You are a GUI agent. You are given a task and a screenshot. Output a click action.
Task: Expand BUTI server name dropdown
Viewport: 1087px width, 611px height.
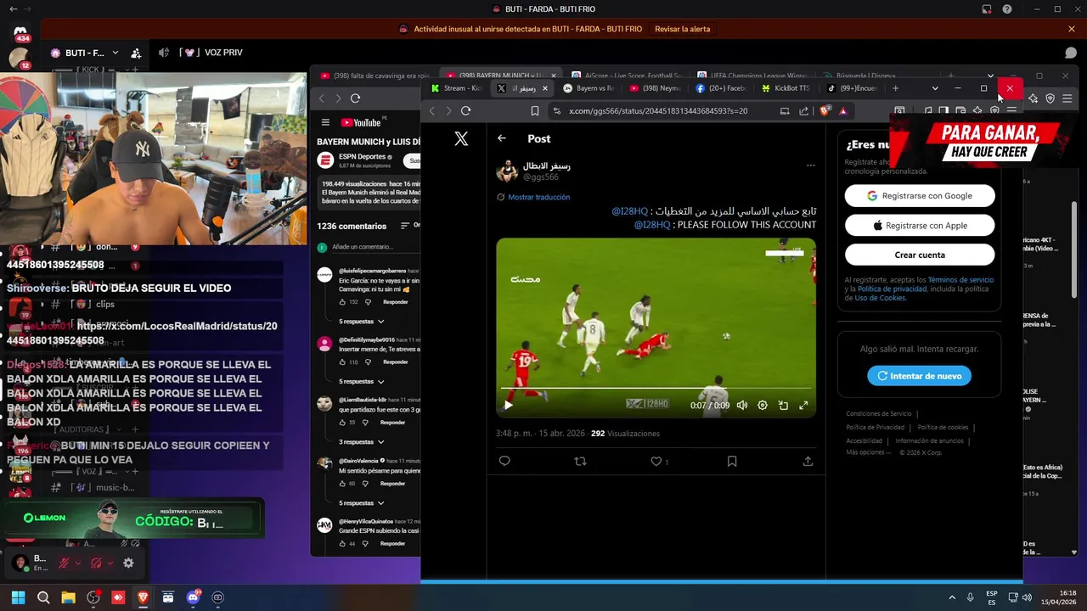click(115, 53)
